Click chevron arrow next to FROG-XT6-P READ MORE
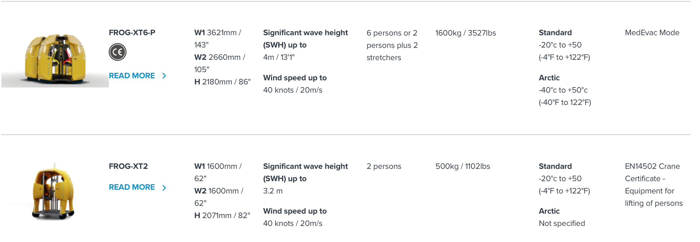 [164, 76]
